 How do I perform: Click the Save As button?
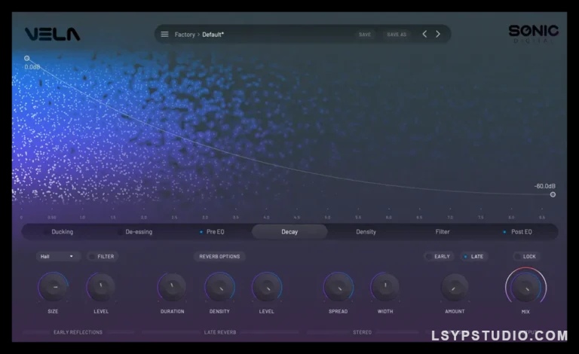pyautogui.click(x=396, y=35)
